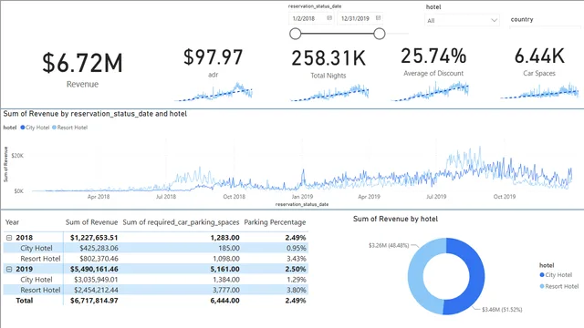Click the Average of Discount sparkline chart
The height and width of the screenshot is (328, 584).
click(430, 91)
